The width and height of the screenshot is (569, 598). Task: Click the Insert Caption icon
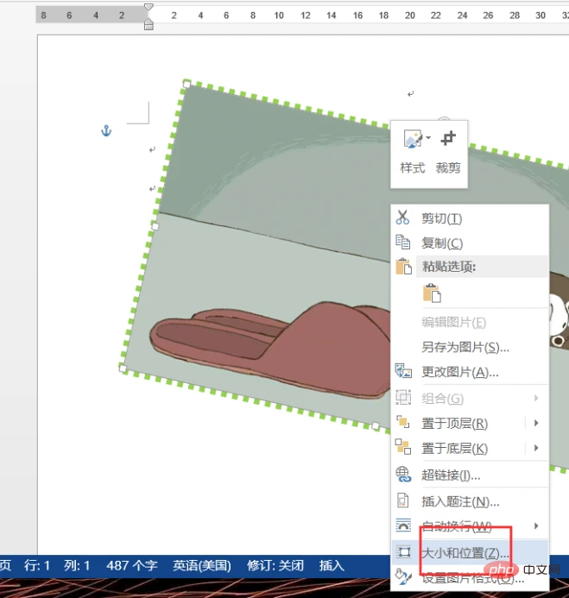click(x=403, y=500)
